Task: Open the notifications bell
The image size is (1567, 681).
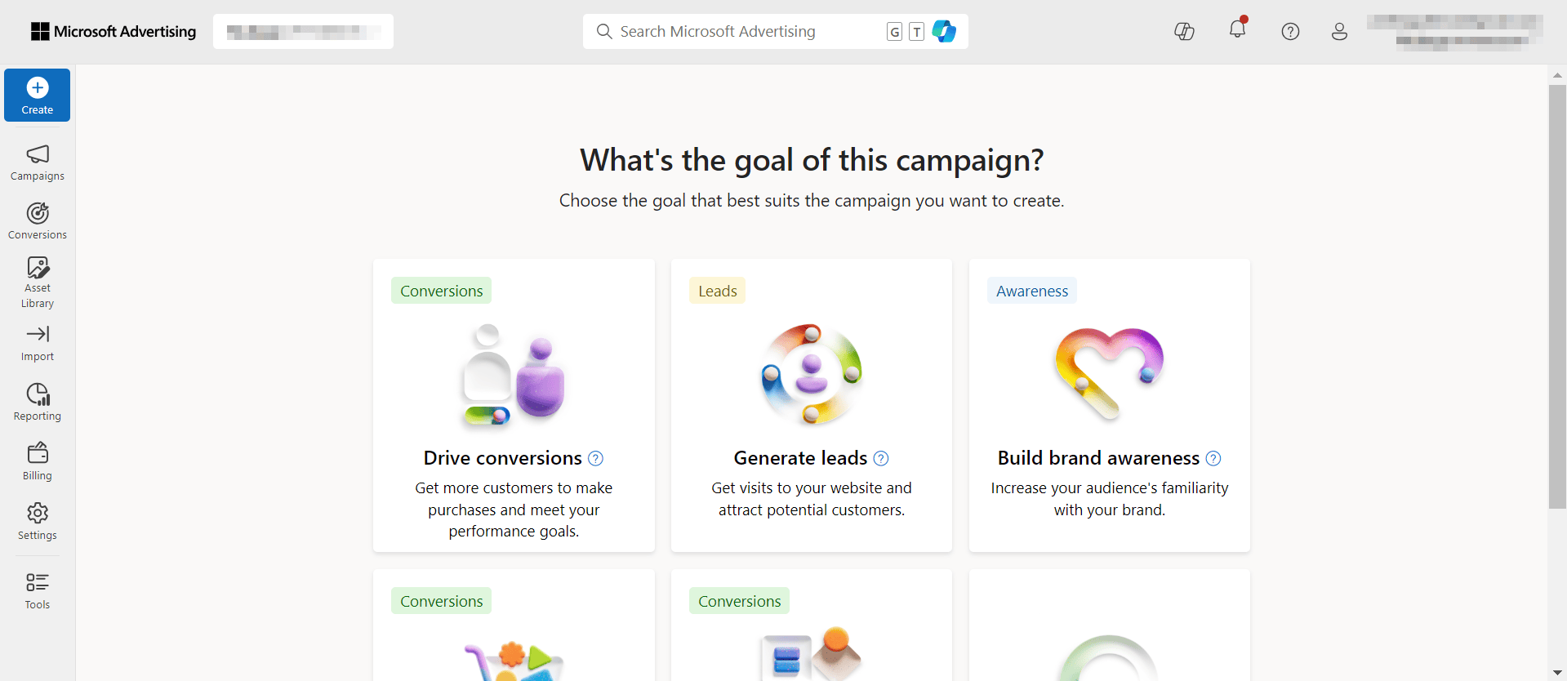Action: click(x=1237, y=30)
